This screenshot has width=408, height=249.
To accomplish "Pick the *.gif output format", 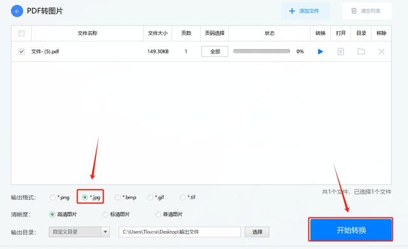I will click(x=150, y=197).
